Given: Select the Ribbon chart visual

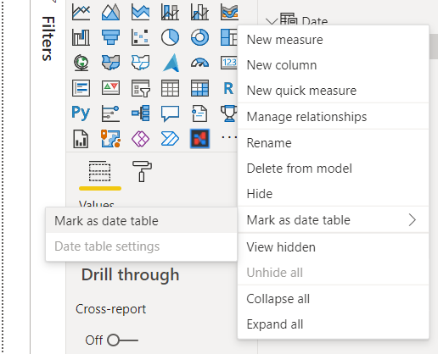Looking at the screenshot, I should point(229,12).
